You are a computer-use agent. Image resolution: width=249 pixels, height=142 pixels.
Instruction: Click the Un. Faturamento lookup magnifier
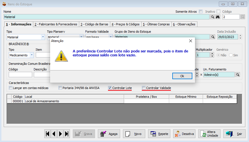coord(237,75)
